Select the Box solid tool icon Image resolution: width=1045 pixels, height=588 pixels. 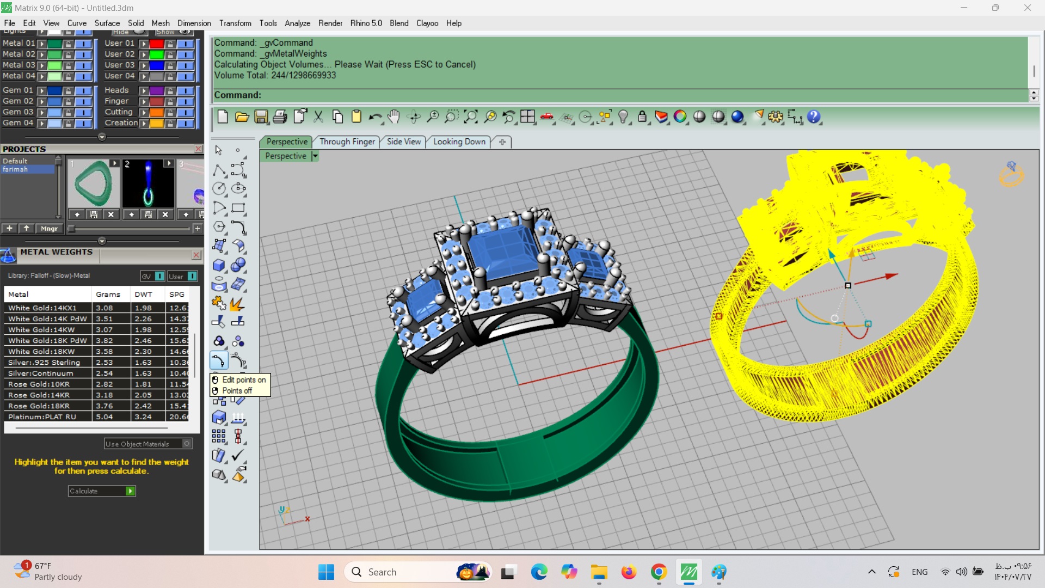(x=219, y=265)
